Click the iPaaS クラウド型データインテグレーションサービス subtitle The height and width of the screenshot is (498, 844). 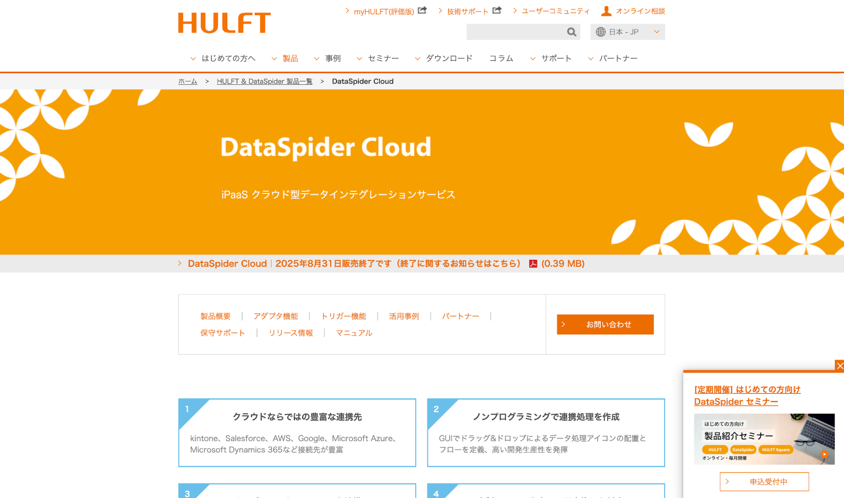[338, 195]
